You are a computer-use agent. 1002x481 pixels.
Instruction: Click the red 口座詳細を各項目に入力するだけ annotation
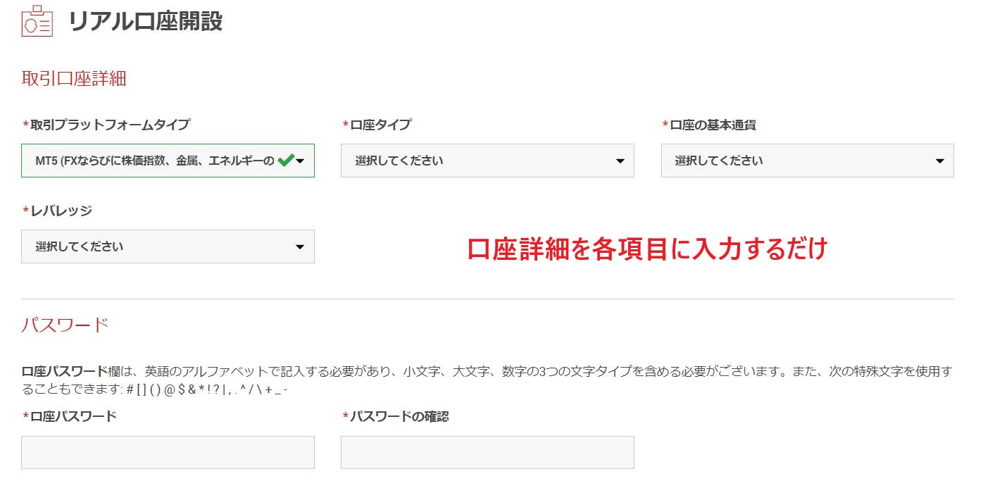(646, 249)
